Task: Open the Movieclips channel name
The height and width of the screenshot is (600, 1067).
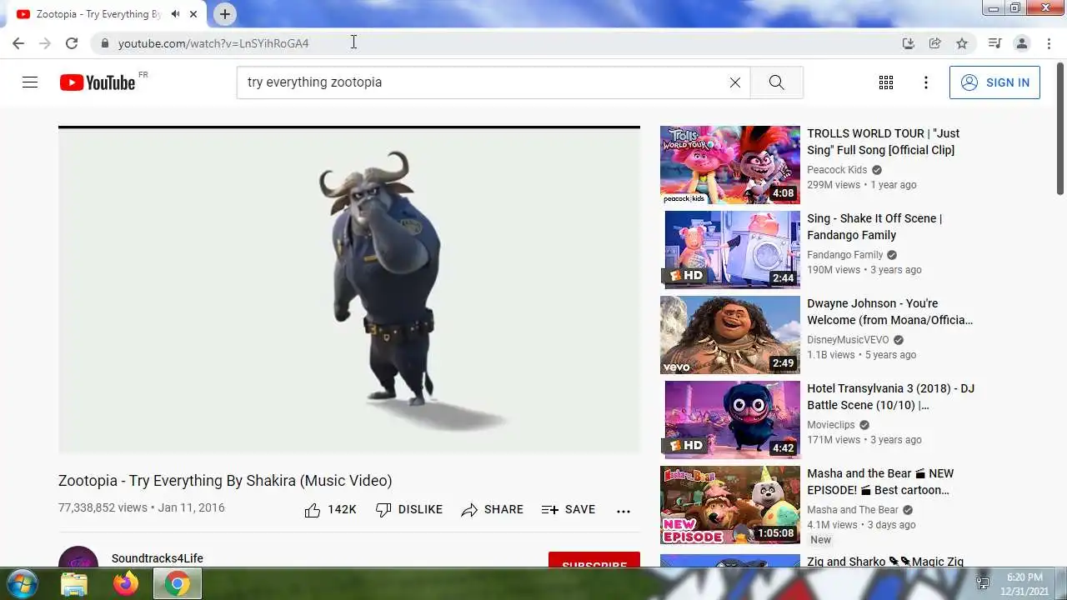Action: tap(831, 425)
